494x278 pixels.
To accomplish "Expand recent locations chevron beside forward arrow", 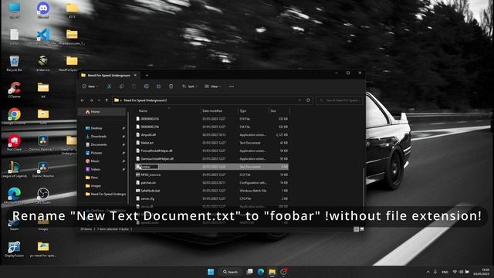I will [99, 100].
